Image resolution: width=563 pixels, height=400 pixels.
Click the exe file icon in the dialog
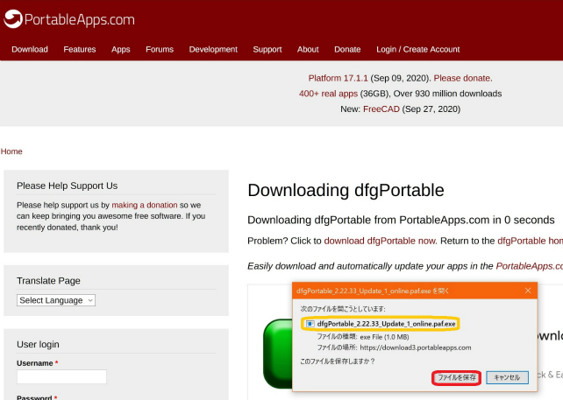310,324
